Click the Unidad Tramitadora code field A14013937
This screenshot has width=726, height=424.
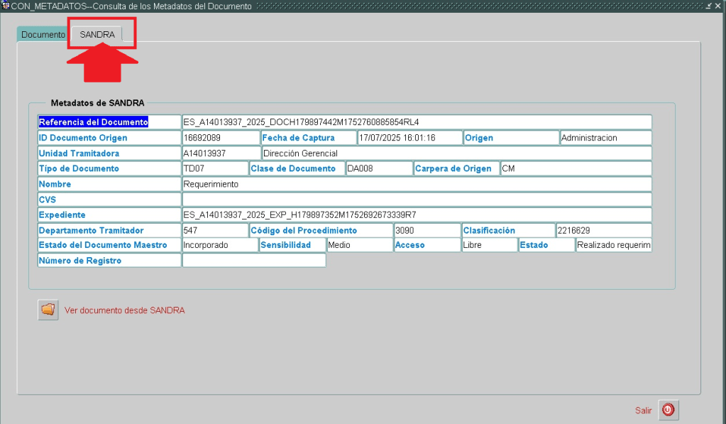pyautogui.click(x=220, y=153)
